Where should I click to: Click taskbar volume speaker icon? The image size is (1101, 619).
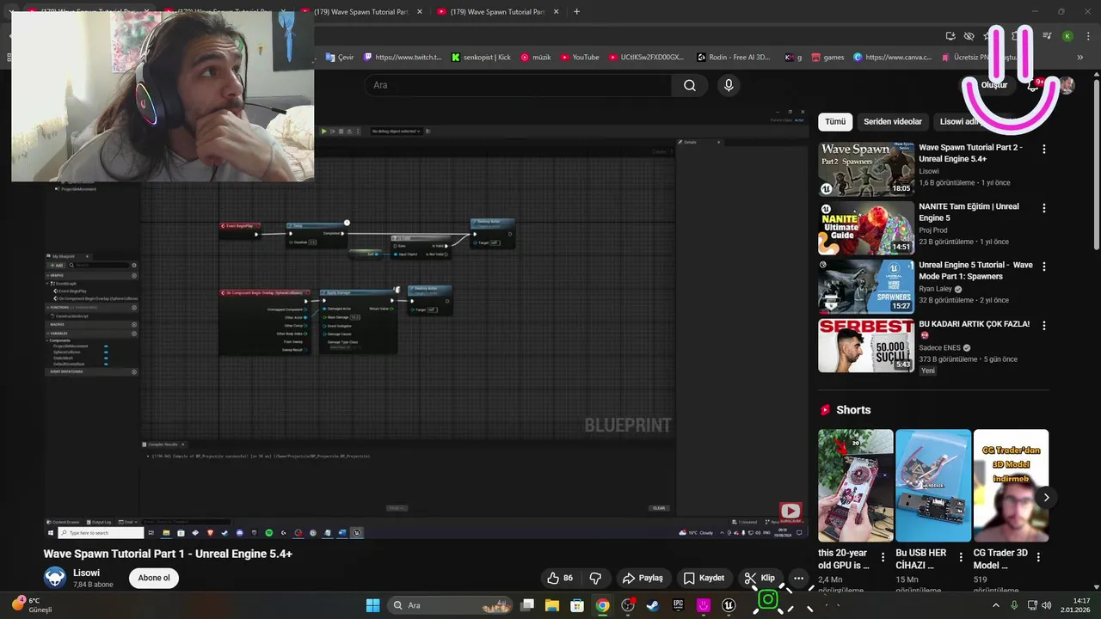pyautogui.click(x=1047, y=605)
